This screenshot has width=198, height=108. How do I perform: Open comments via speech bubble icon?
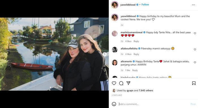(121, 83)
